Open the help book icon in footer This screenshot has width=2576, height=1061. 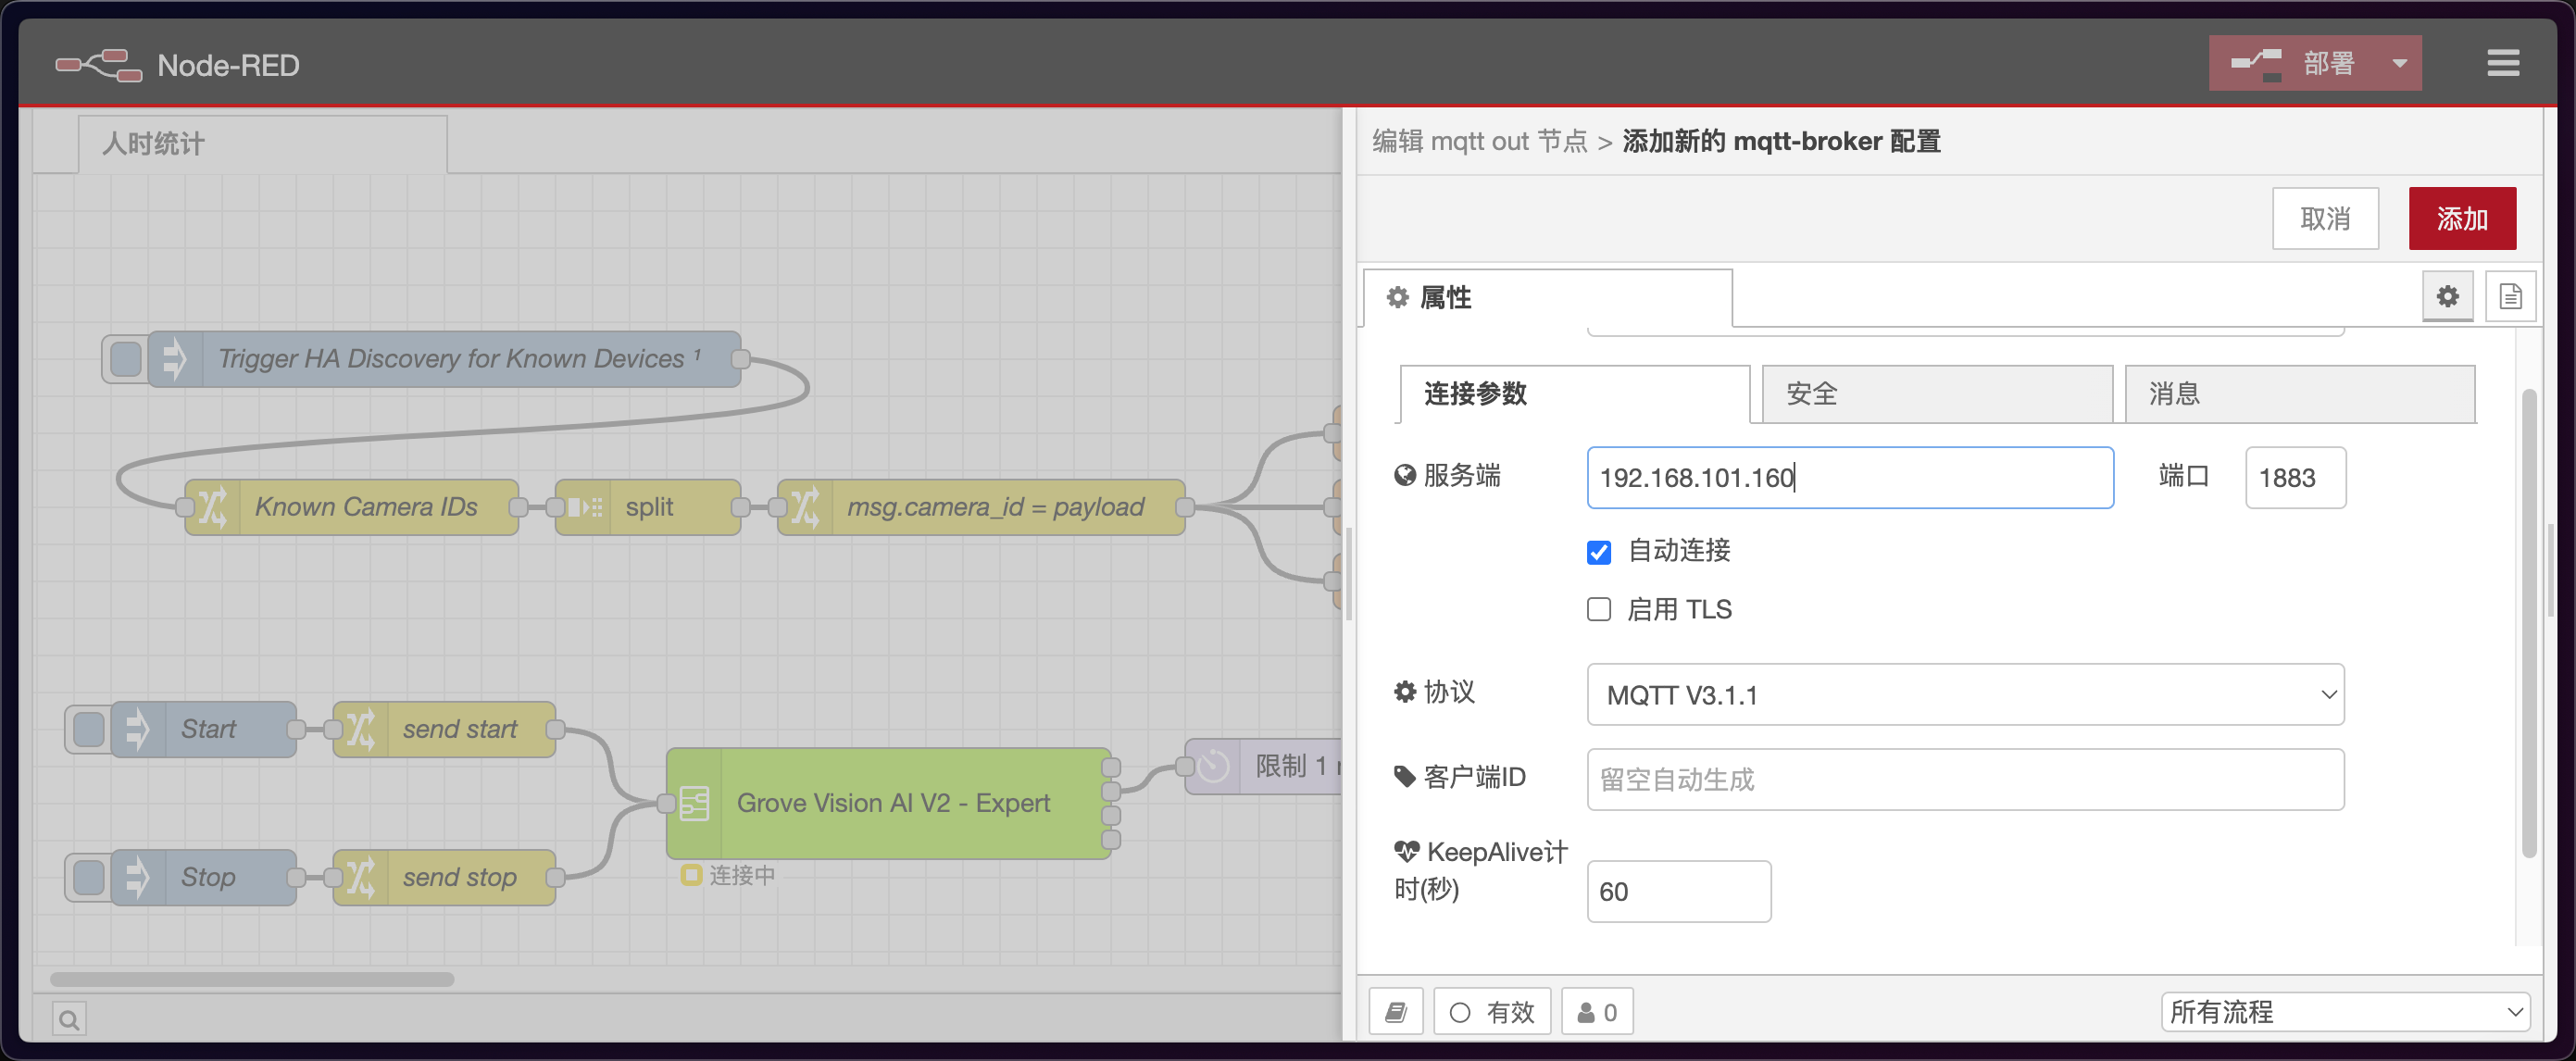(1396, 1012)
